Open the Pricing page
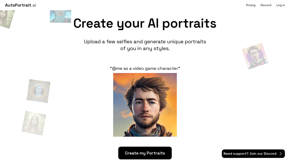Image resolution: width=290 pixels, height=163 pixels. (x=250, y=5)
